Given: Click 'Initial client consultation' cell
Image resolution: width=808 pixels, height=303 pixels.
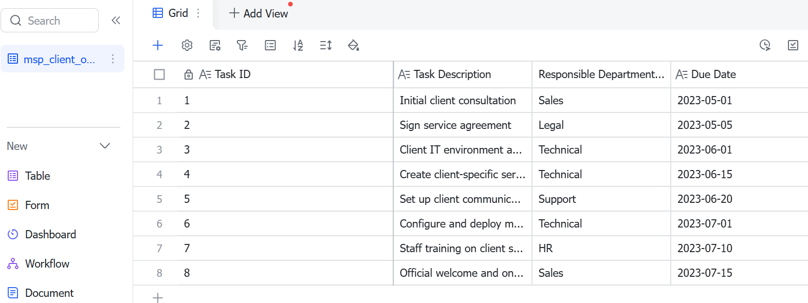Looking at the screenshot, I should coord(463,101).
